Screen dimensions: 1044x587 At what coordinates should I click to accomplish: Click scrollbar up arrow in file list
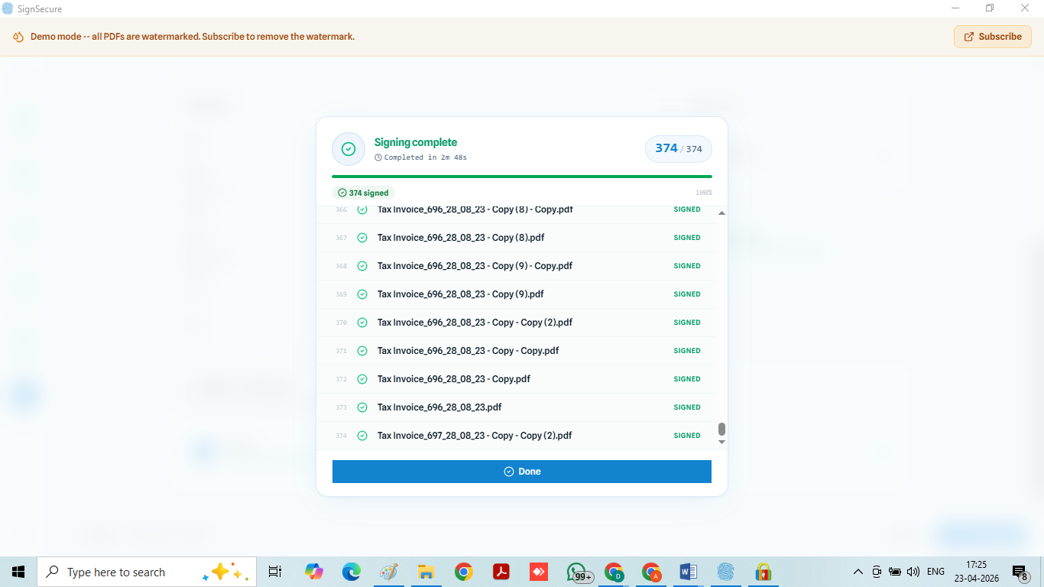[721, 213]
